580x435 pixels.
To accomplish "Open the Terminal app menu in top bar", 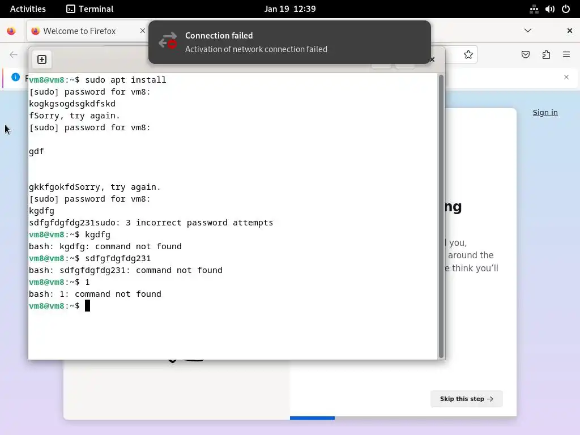I will coord(90,9).
